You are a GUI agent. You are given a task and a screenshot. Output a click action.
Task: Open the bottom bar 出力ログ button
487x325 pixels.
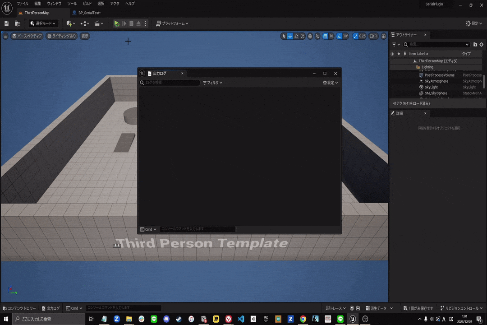point(51,308)
